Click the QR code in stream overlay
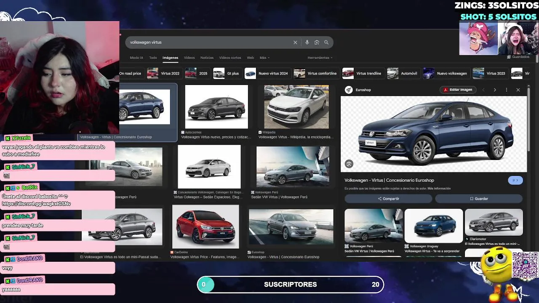 click(x=526, y=265)
